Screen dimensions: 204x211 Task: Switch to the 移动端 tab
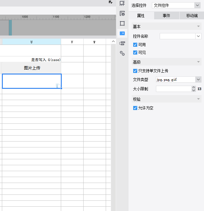click(192, 16)
